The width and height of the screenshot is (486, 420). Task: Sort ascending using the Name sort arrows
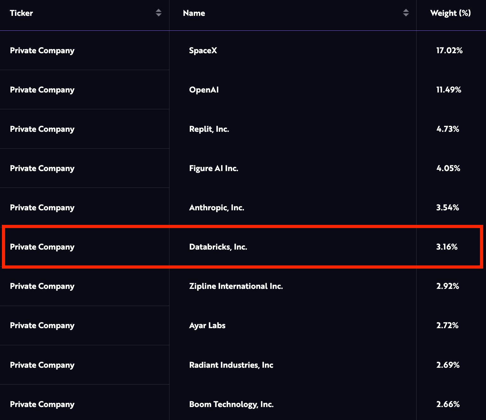(x=406, y=11)
